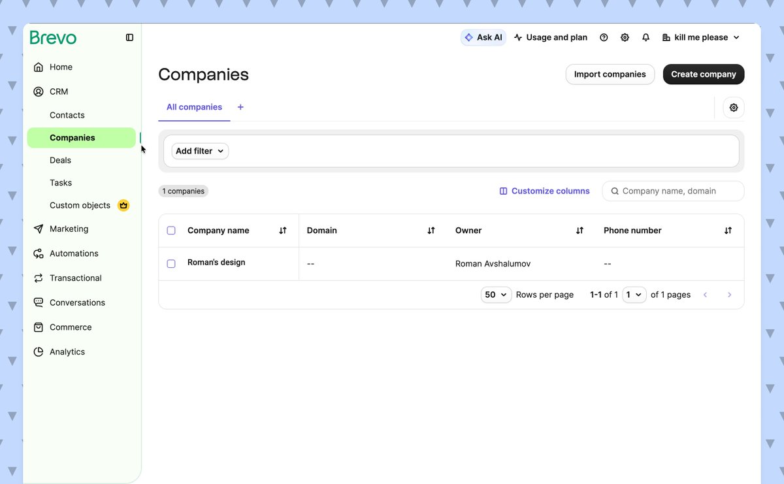Click the Home house icon

pos(39,67)
